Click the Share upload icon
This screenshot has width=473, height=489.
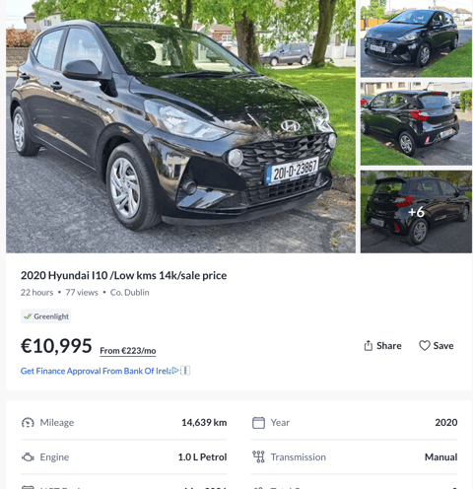(369, 345)
